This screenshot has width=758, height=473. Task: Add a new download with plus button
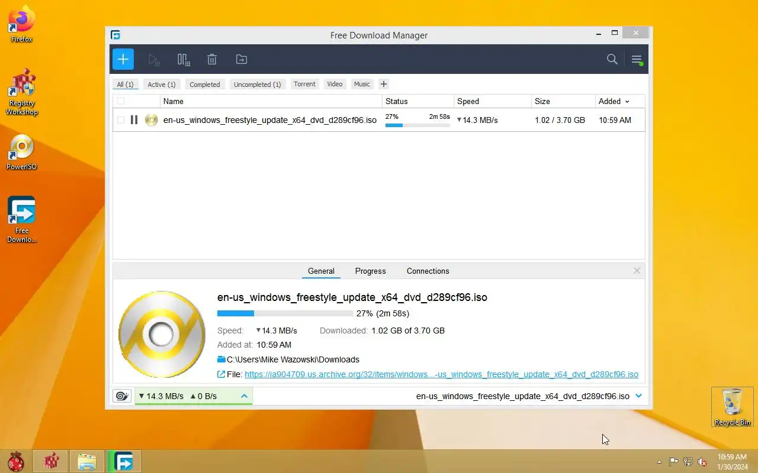pos(123,59)
